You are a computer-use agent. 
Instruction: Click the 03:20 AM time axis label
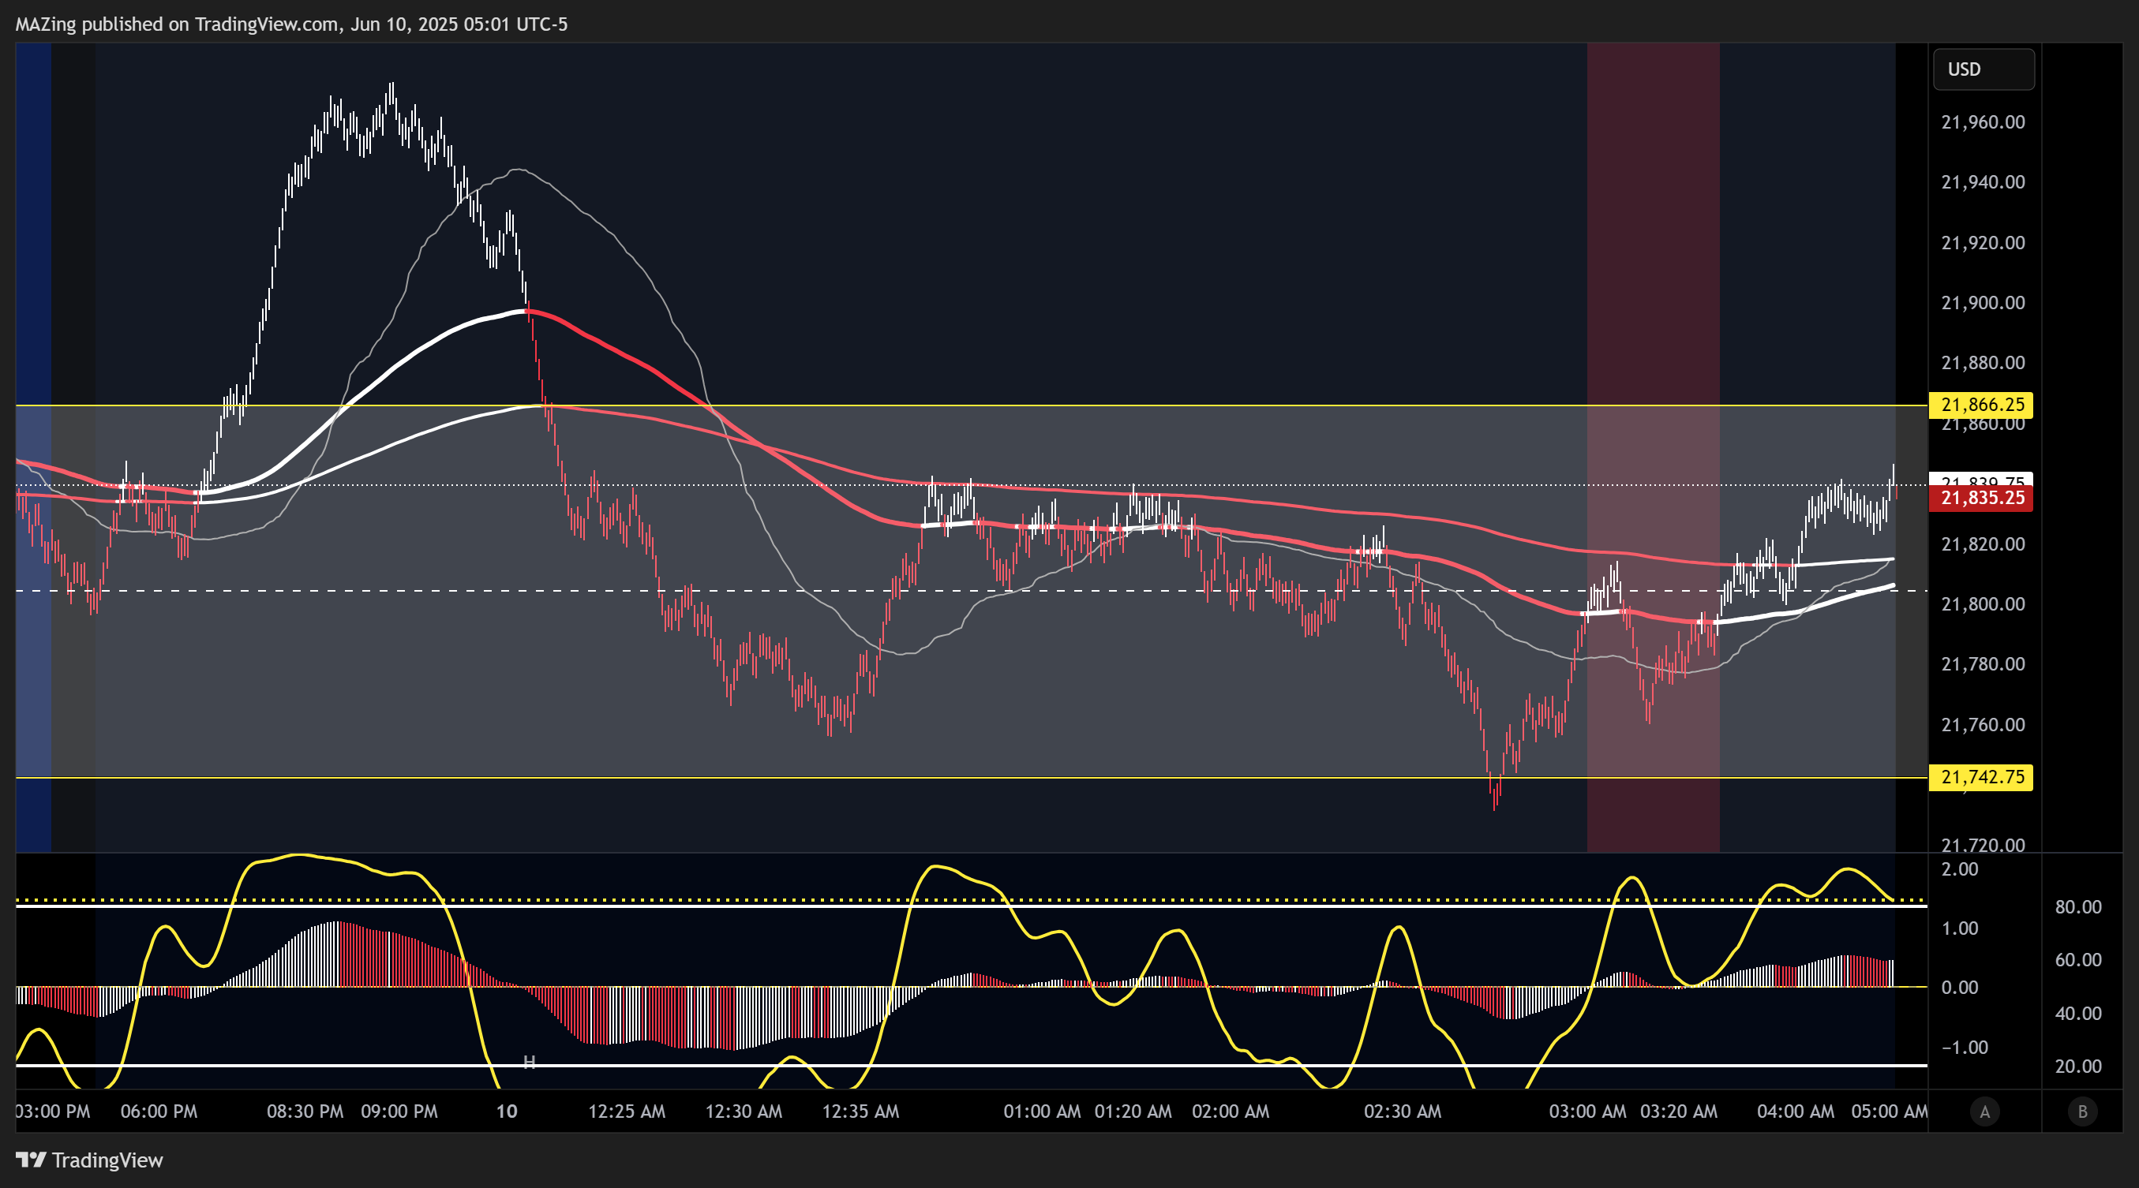[x=1679, y=1111]
